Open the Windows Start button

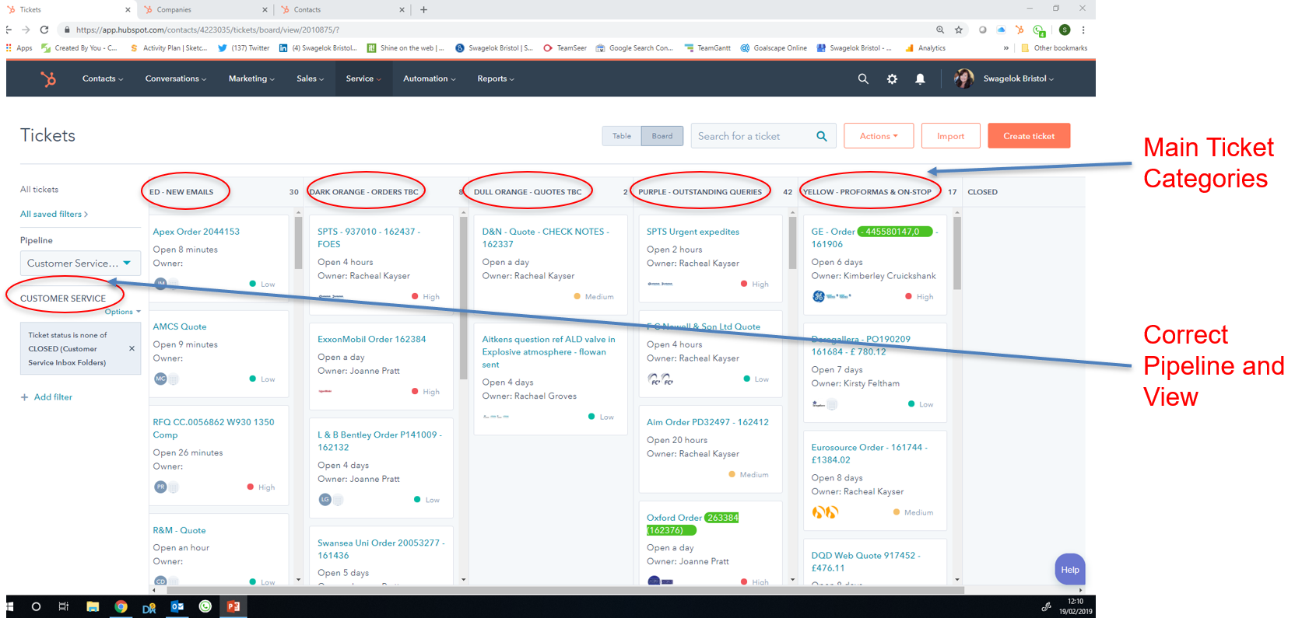pyautogui.click(x=10, y=606)
